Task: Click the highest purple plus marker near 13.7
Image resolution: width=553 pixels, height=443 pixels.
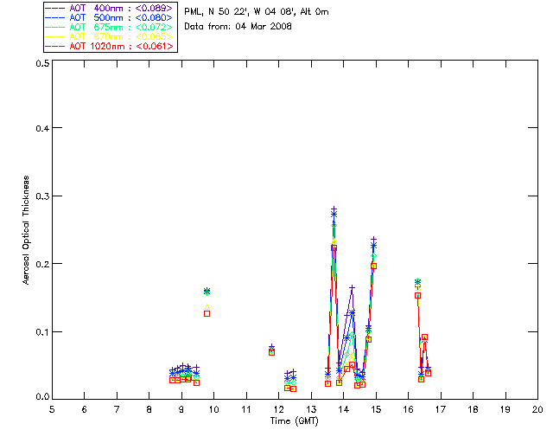Action: click(x=334, y=209)
